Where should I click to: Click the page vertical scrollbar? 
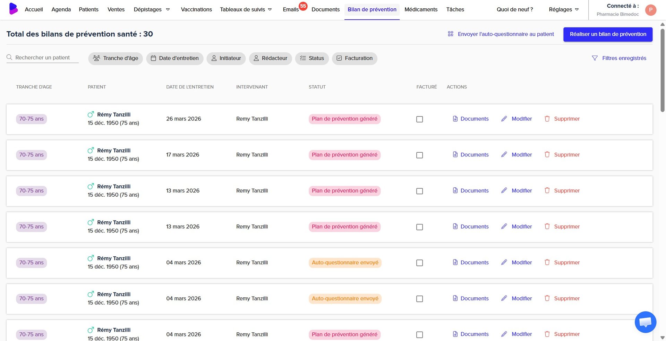[662, 69]
